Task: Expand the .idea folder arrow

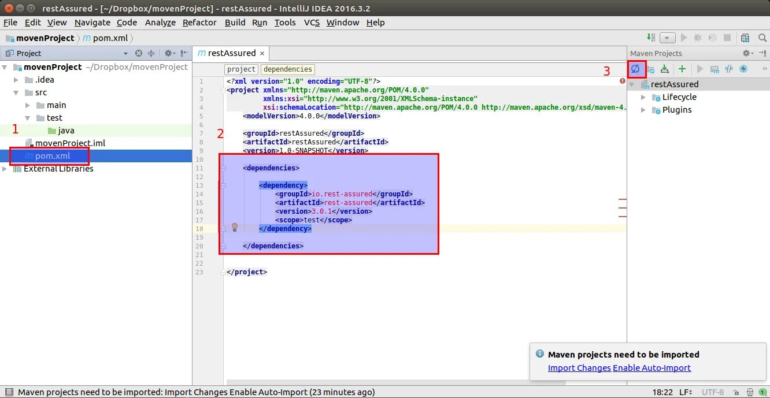Action: tap(17, 80)
